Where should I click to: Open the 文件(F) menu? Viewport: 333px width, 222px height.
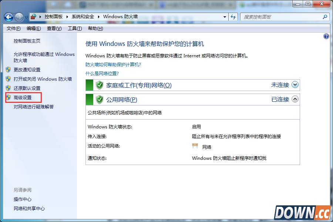pos(13,28)
